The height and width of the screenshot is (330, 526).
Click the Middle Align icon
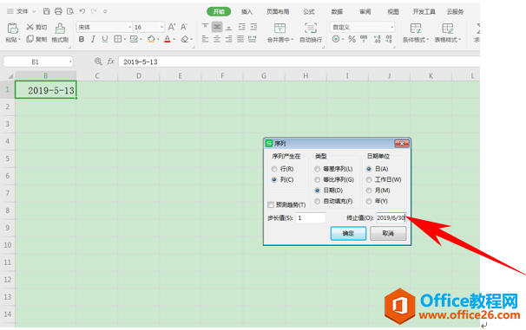point(217,27)
